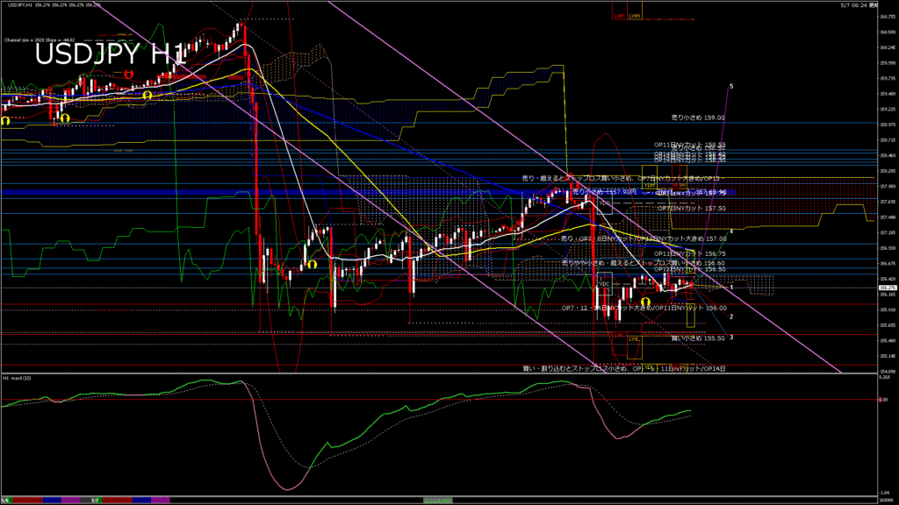The width and height of the screenshot is (899, 505).
Task: Click the USDJPY H1 title label
Action: point(111,54)
